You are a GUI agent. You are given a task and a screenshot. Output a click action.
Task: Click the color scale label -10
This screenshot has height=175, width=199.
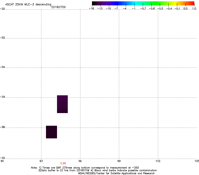pyautogui.click(x=108, y=9)
